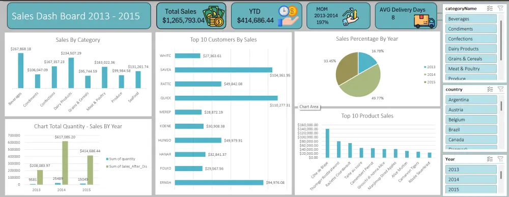
Task: Select Argentina in country slicer
Action: tap(471, 100)
